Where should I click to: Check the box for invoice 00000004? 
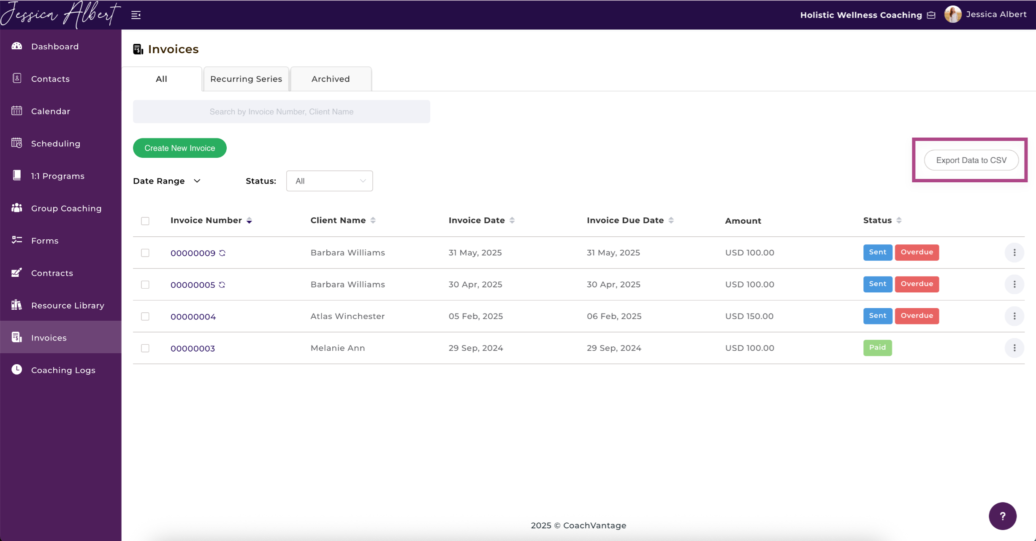145,316
